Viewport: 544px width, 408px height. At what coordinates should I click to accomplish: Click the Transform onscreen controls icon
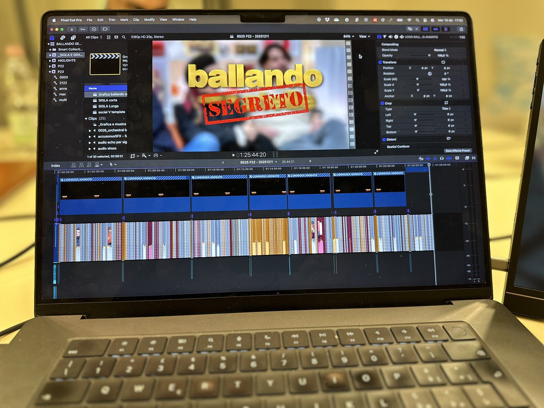click(443, 62)
